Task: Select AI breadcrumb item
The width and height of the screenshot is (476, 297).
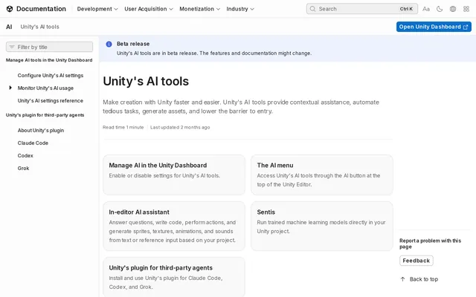Action: pyautogui.click(x=9, y=27)
